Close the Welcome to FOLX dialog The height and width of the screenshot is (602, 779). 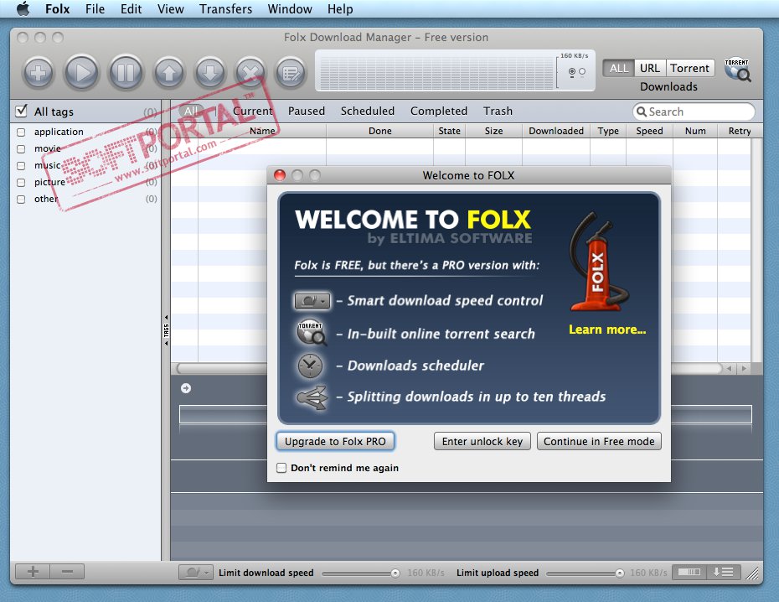(280, 175)
